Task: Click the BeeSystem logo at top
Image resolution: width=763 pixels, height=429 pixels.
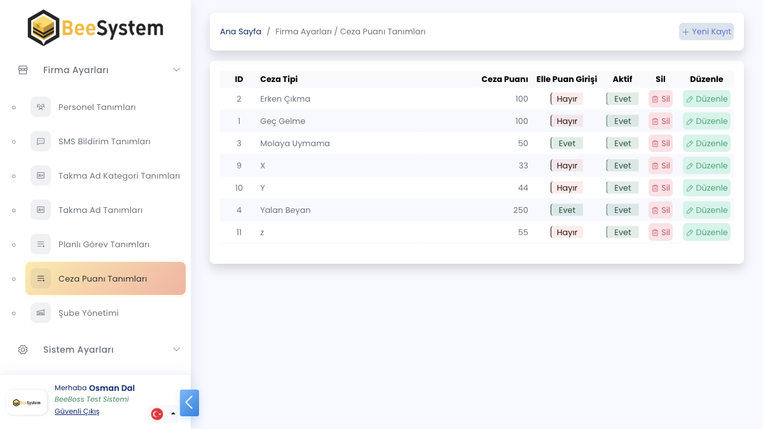Action: click(x=95, y=28)
